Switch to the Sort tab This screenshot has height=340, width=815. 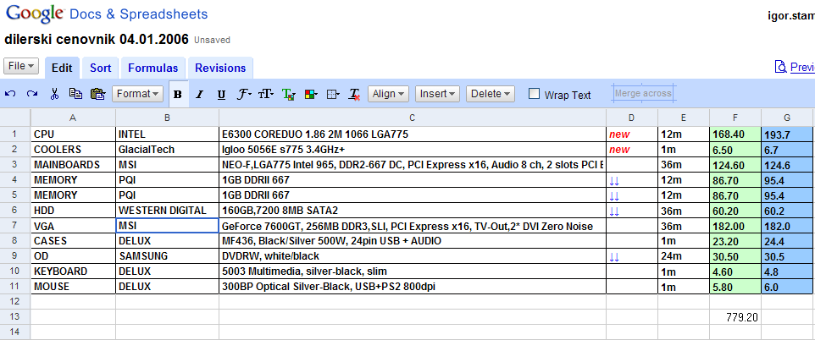point(100,68)
